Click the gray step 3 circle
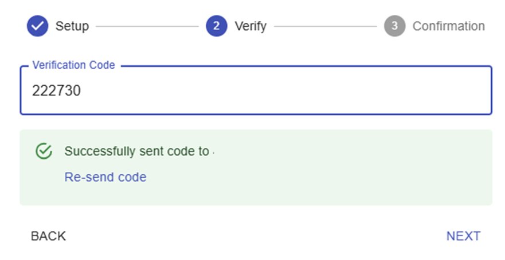 [394, 26]
